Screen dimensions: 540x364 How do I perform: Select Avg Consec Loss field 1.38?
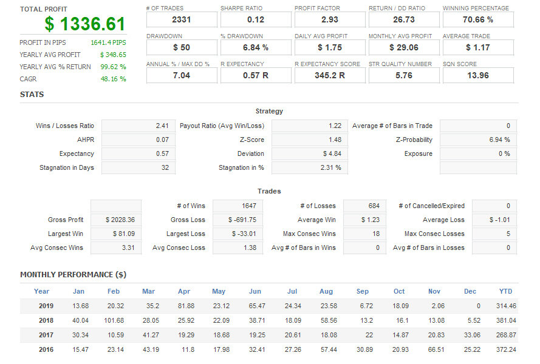pyautogui.click(x=238, y=248)
